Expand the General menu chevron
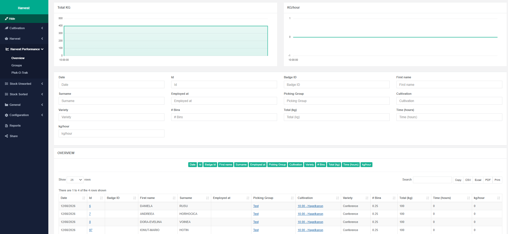The width and height of the screenshot is (508, 234). point(42,105)
